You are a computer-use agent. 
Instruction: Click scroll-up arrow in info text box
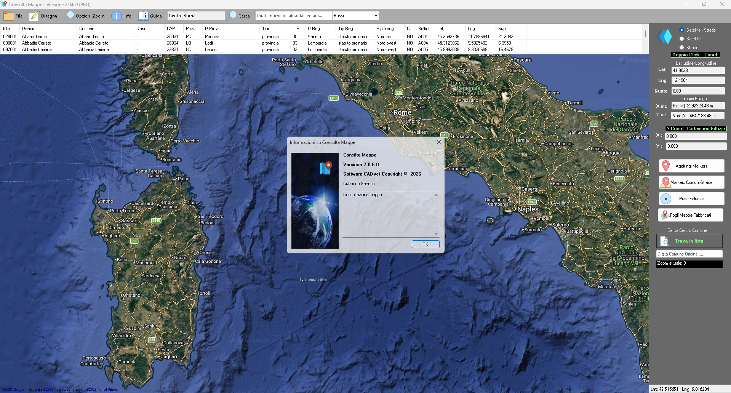coord(436,195)
